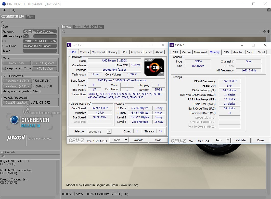Click the CPU-Z icon in right CPU-Z window title
Viewport: 271px width, 199px height.
[172, 45]
